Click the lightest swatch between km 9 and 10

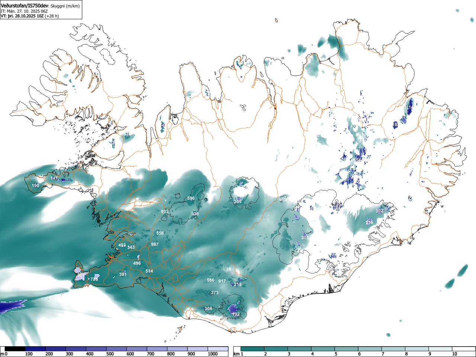[x=441, y=349]
